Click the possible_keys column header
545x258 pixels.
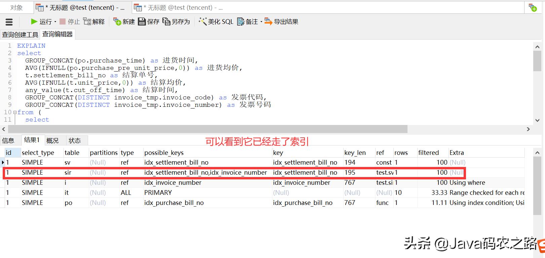[x=164, y=153]
